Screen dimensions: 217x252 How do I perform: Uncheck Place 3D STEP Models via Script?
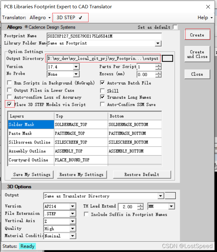coord(10,104)
